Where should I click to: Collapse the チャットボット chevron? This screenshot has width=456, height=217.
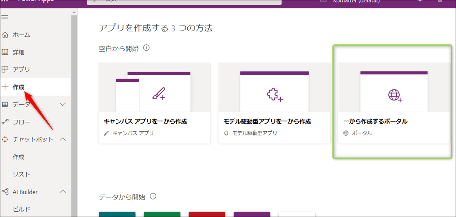pos(63,139)
